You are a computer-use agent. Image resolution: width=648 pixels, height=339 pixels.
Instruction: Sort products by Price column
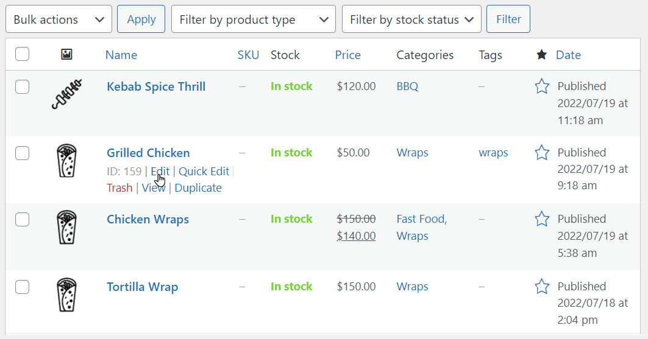[x=347, y=55]
